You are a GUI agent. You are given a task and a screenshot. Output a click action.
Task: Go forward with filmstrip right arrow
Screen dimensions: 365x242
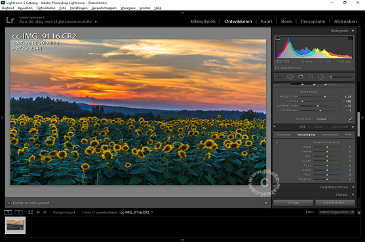pos(45,213)
